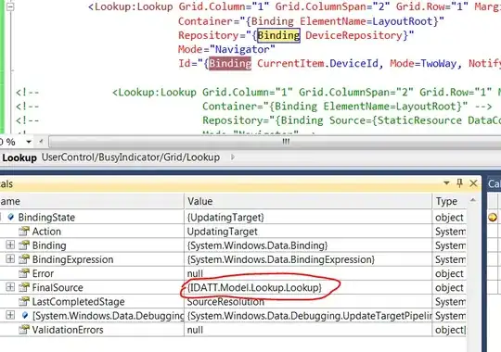Image resolution: width=501 pixels, height=352 pixels.
Task: Click the ValidationErrors property icon
Action: (24, 330)
